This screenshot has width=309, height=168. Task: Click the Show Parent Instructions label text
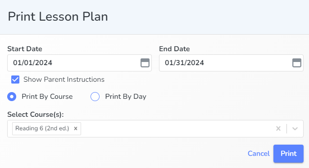tap(64, 80)
